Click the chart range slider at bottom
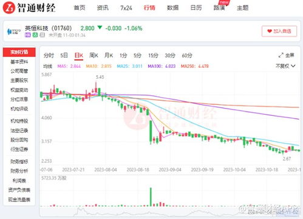 (x=169, y=212)
